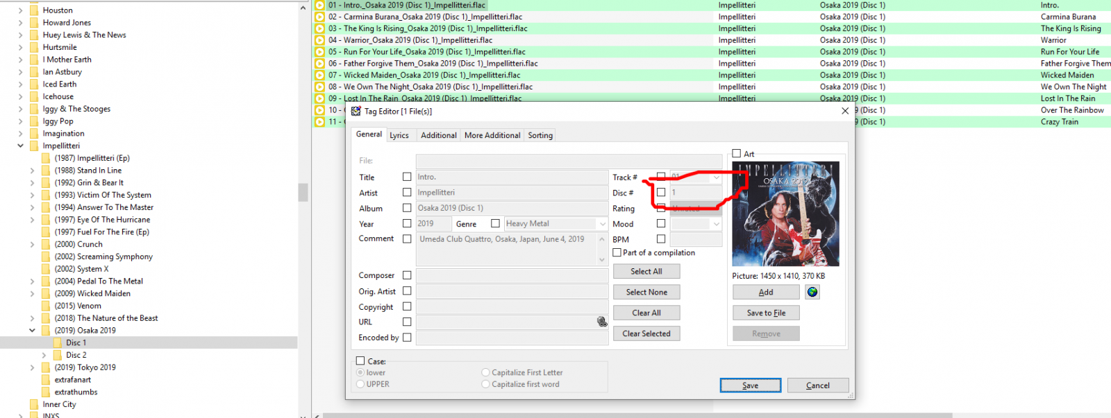Click the Select None button

646,293
